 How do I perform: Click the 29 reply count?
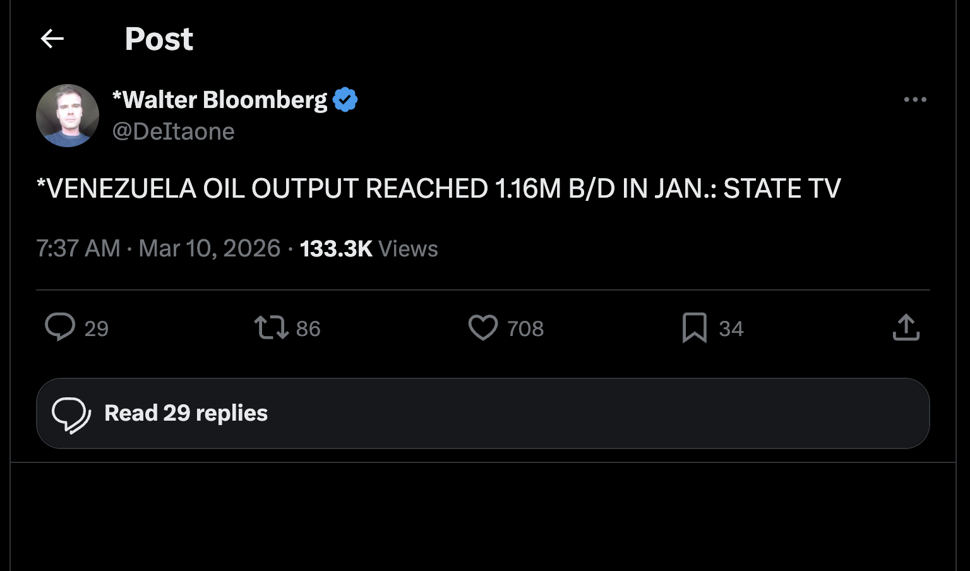97,329
